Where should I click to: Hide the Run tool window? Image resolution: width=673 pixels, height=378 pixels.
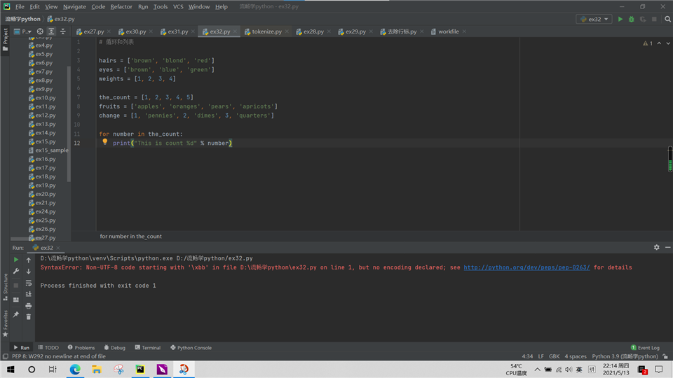(667, 247)
